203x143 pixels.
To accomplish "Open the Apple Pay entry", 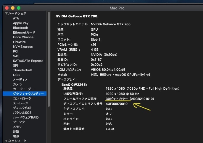I will pyautogui.click(x=21, y=23).
